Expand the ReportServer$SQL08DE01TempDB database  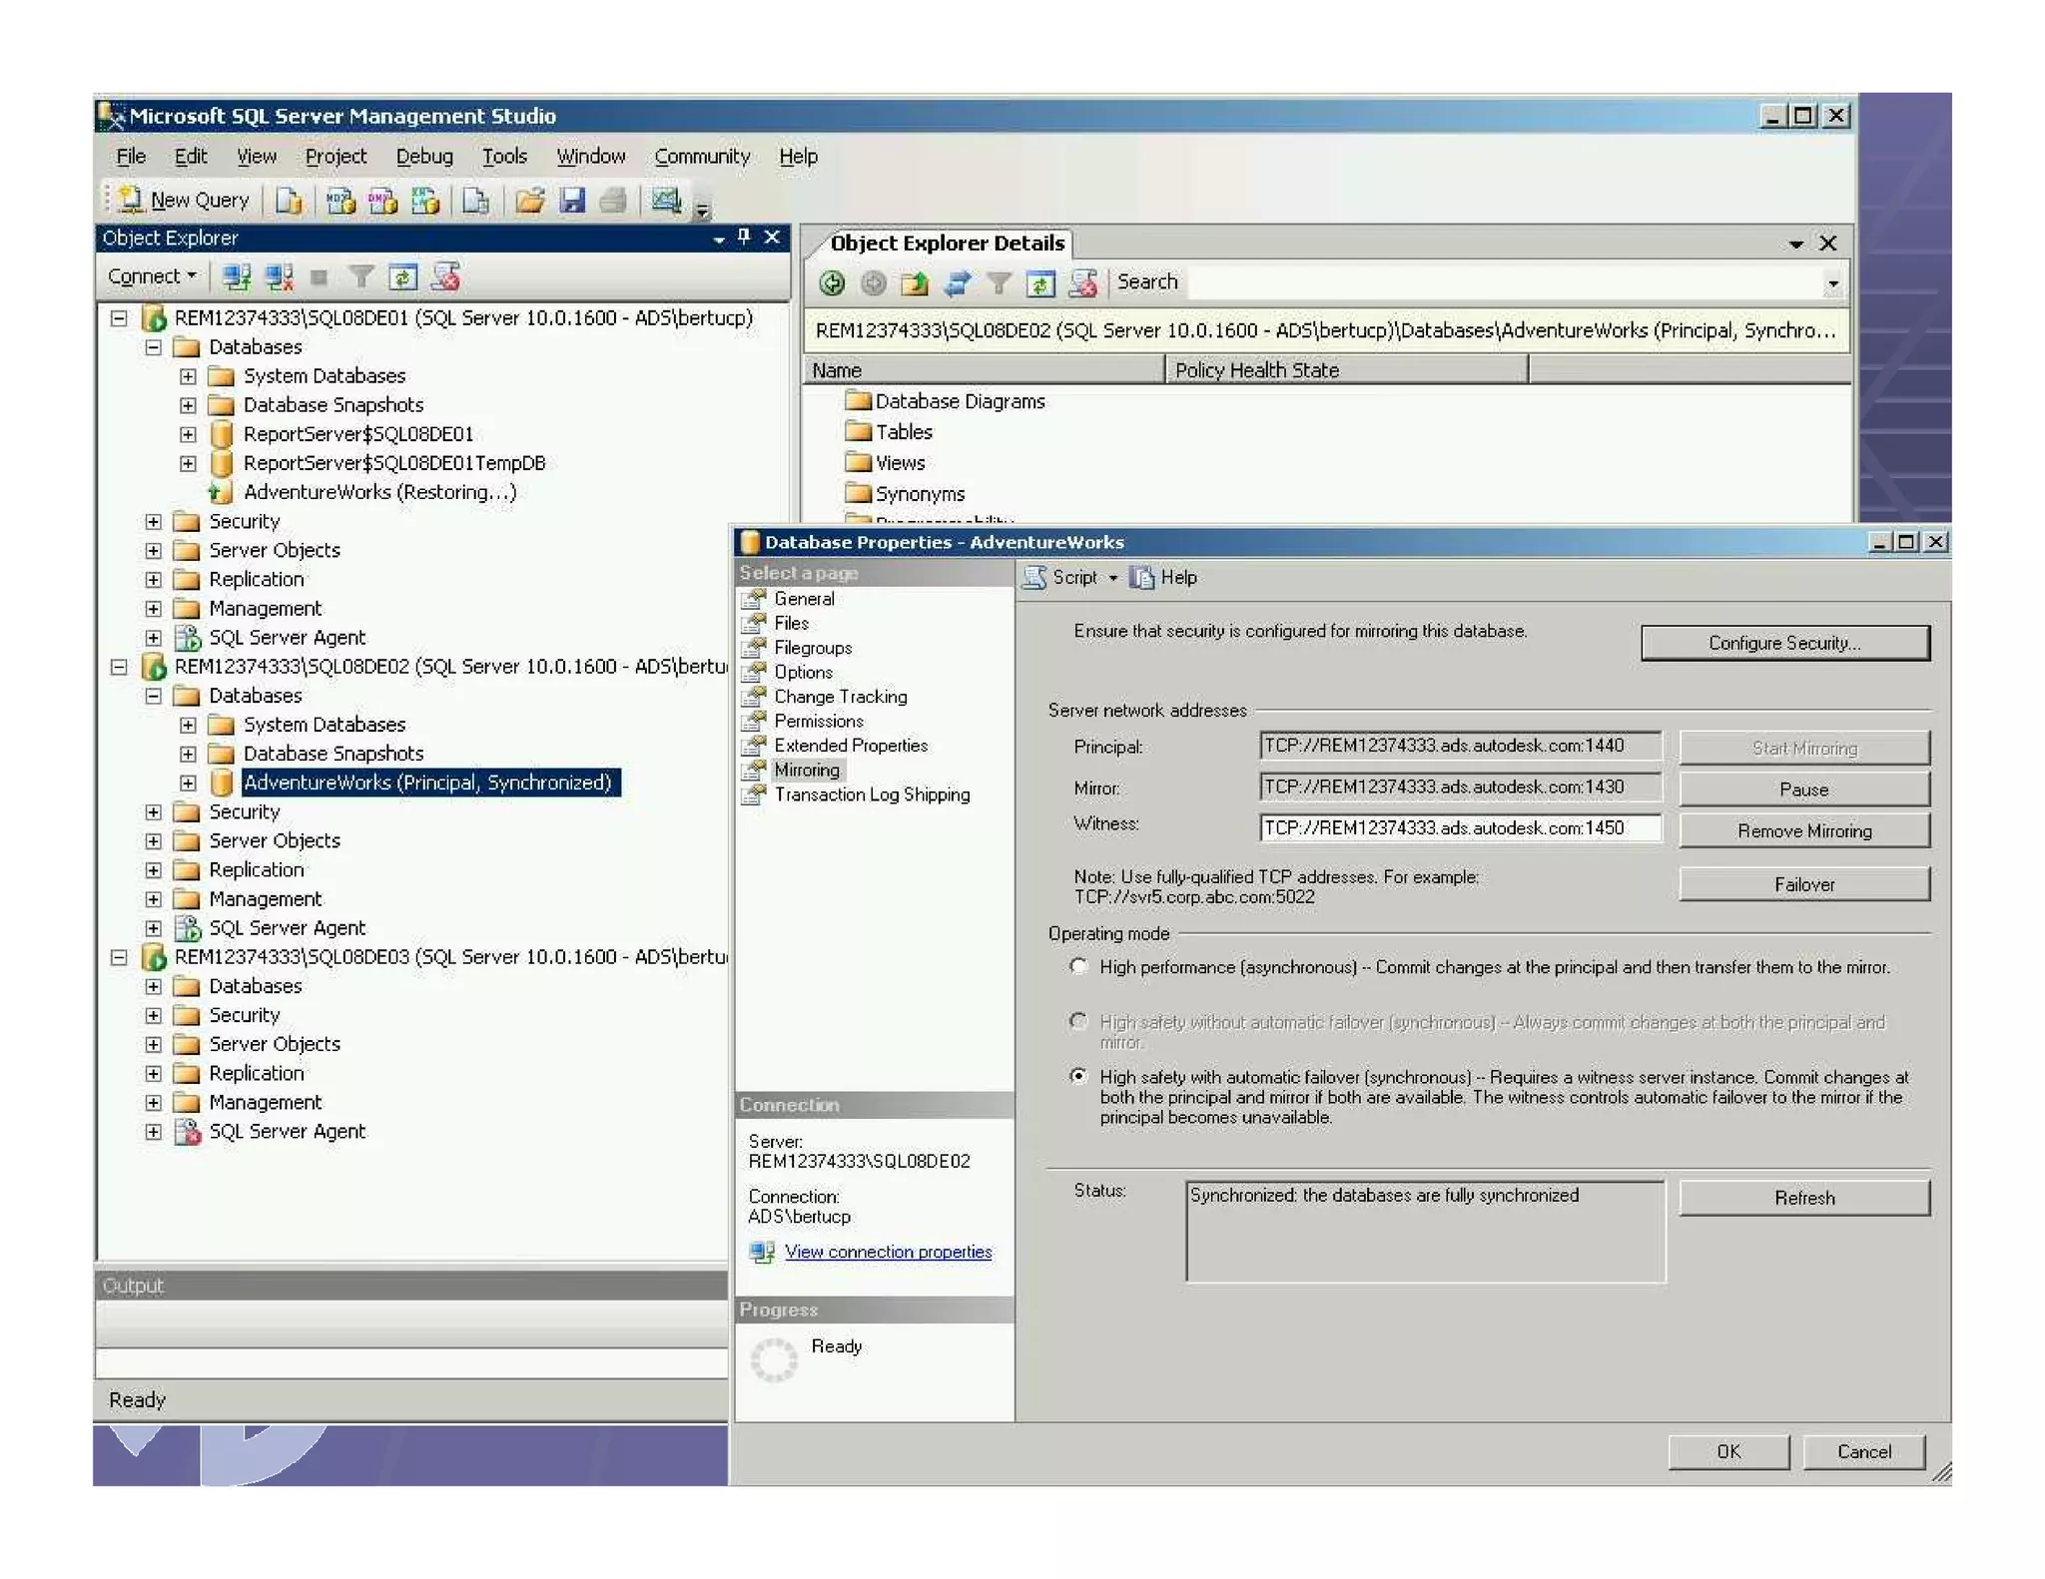tap(188, 463)
